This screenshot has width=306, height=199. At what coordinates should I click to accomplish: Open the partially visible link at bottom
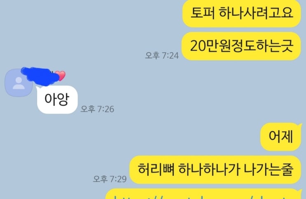pos(203,196)
